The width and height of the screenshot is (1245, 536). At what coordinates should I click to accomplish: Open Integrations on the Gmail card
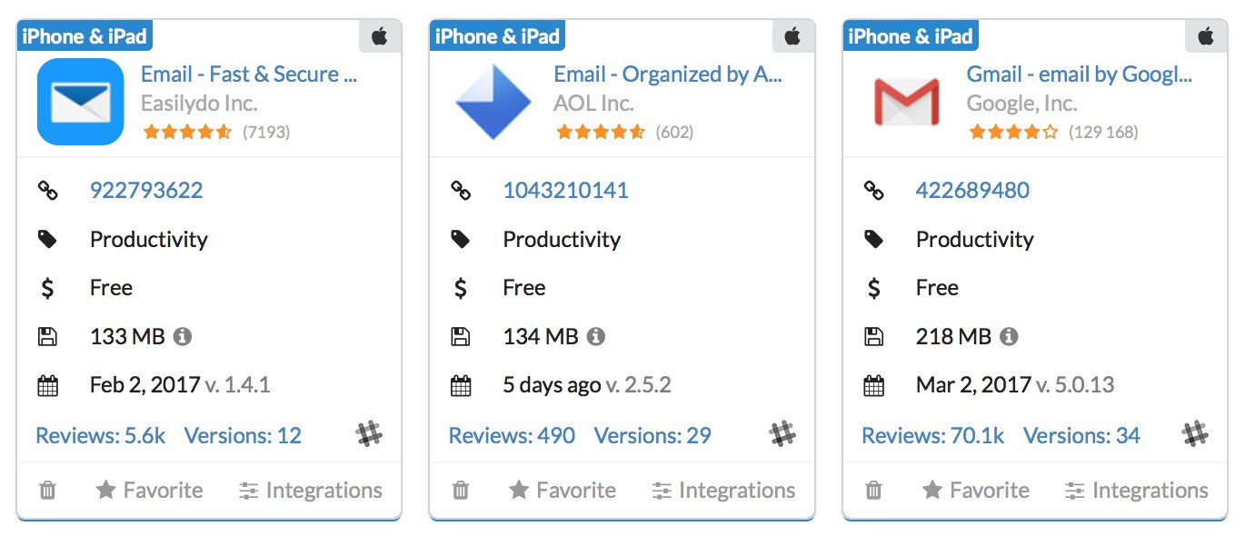pyautogui.click(x=1137, y=491)
